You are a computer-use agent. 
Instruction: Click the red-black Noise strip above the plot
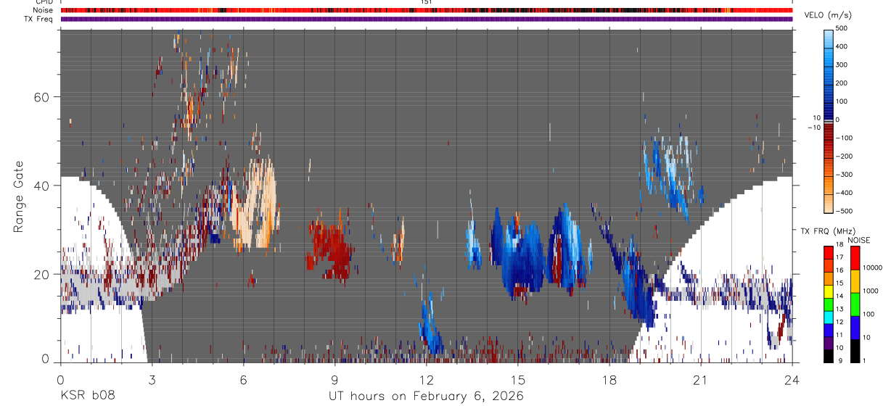pos(427,10)
